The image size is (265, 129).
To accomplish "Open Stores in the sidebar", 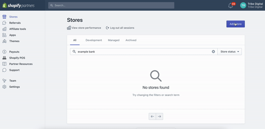I will click(x=13, y=17).
